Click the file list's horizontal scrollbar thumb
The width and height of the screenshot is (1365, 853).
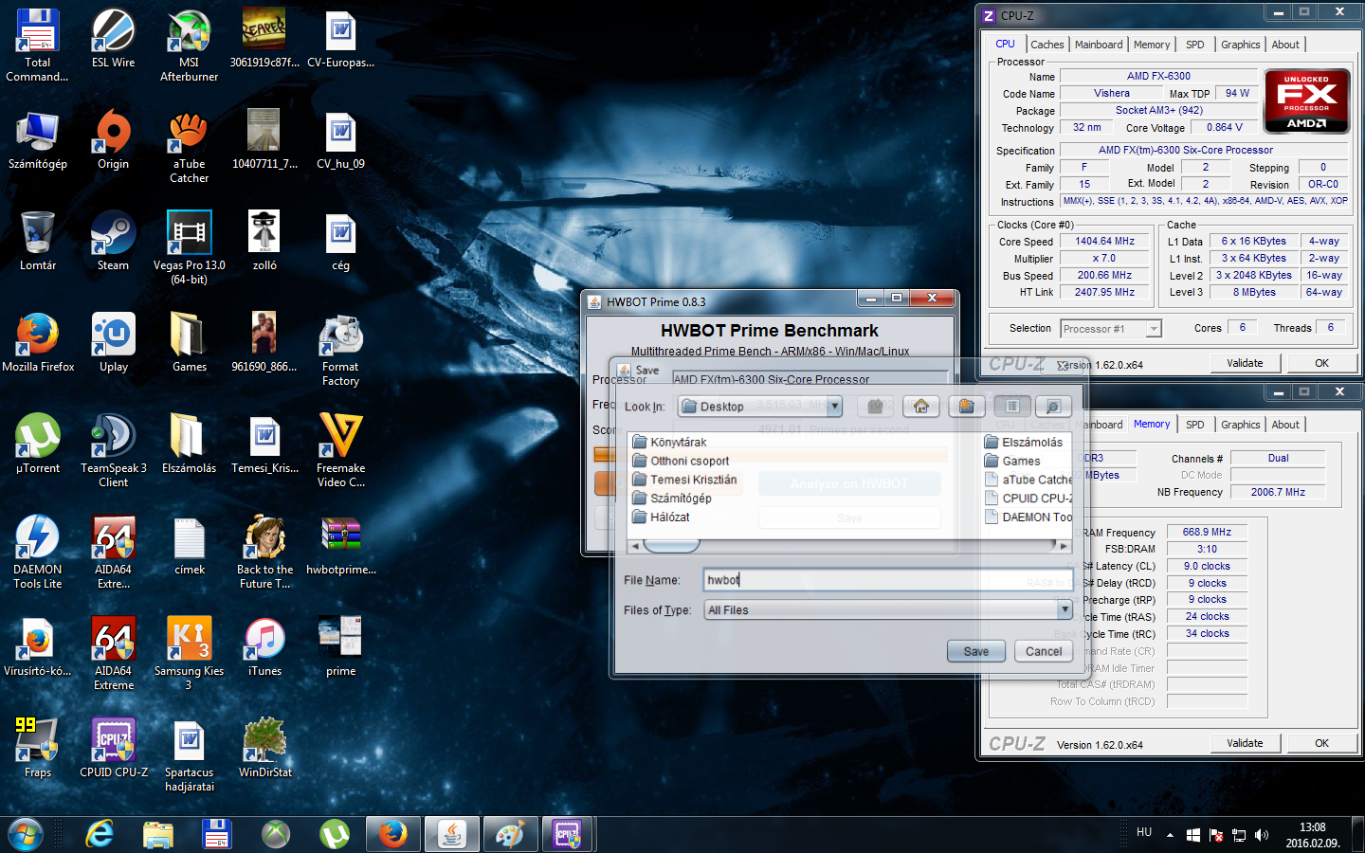point(671,546)
